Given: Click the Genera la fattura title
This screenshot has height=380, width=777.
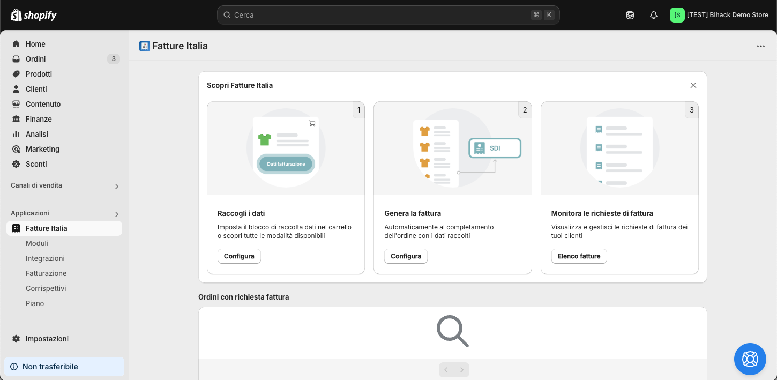Looking at the screenshot, I should pos(413,213).
